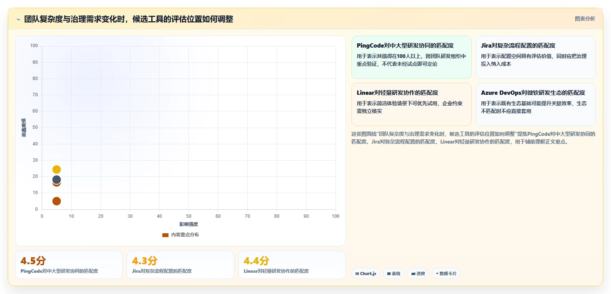The height and width of the screenshot is (294, 611).
Task: Click the lightning icon beside the title
Action: point(18,19)
